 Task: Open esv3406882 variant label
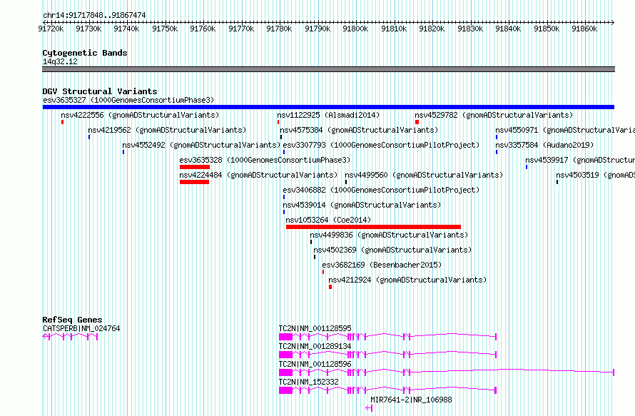381,190
